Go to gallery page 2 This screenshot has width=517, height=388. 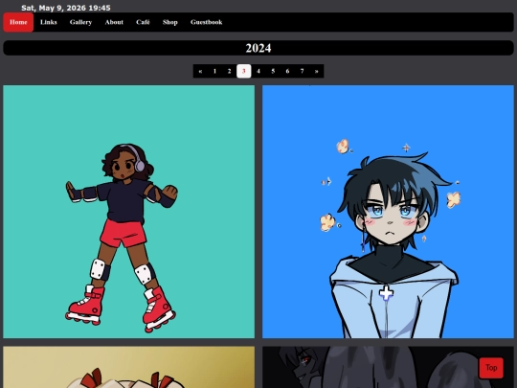229,71
